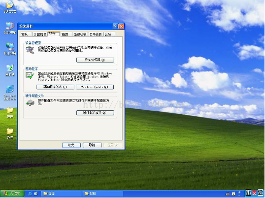Close the System Properties dialog
This screenshot has width=265, height=198.
point(121,26)
